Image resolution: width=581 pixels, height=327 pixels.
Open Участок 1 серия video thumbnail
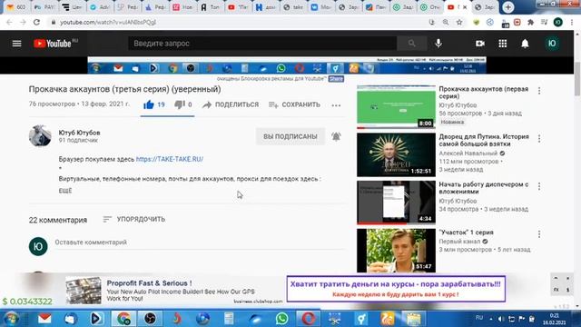click(x=396, y=251)
